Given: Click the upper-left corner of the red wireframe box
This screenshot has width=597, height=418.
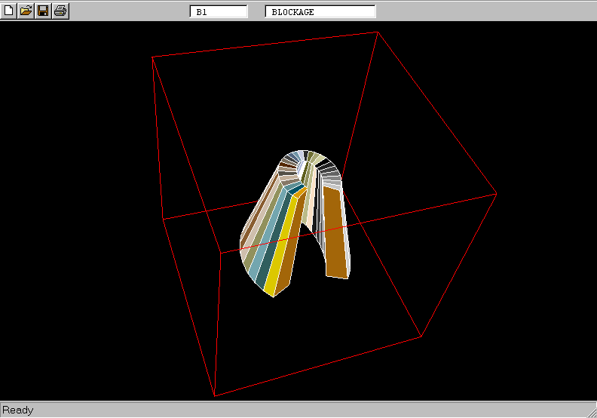Looking at the screenshot, I should coord(153,57).
